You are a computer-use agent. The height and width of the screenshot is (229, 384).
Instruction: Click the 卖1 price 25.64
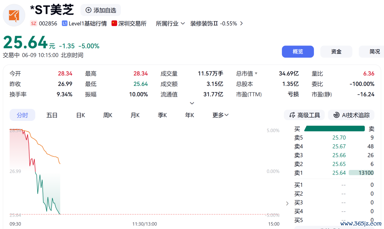339,173
